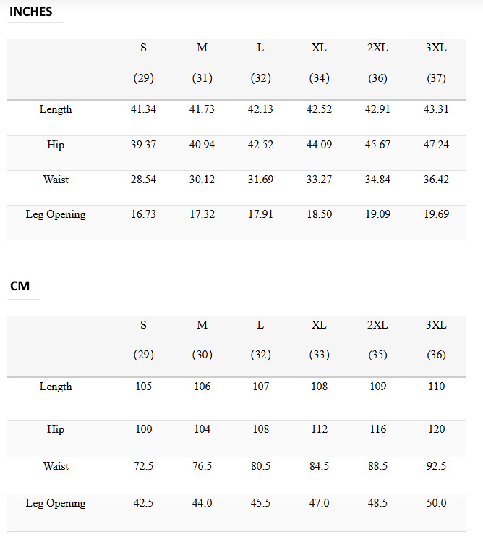The image size is (483, 540).
Task: Click the CM section heading
Action: (x=20, y=286)
